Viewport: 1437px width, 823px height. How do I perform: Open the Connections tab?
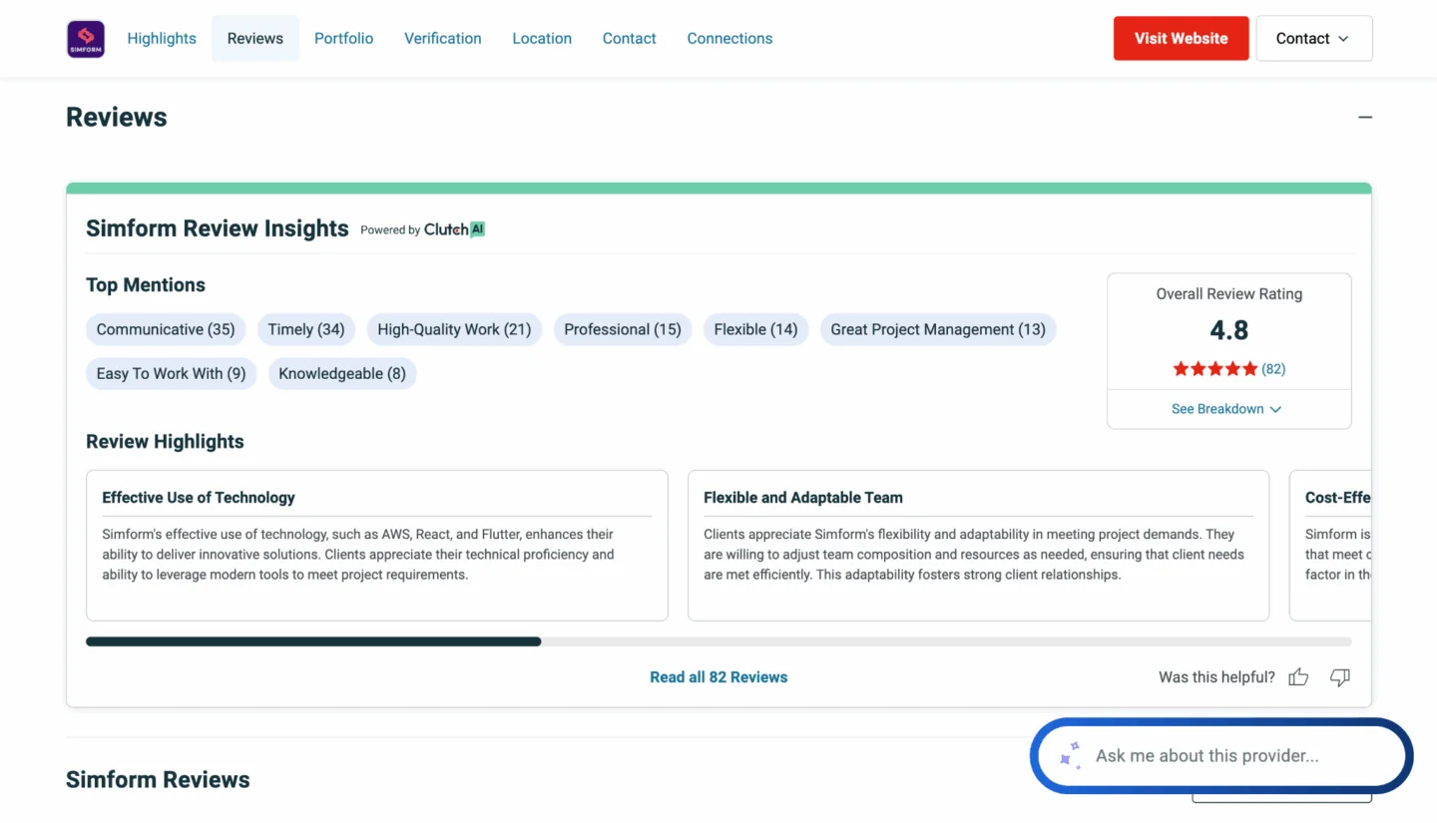click(729, 38)
